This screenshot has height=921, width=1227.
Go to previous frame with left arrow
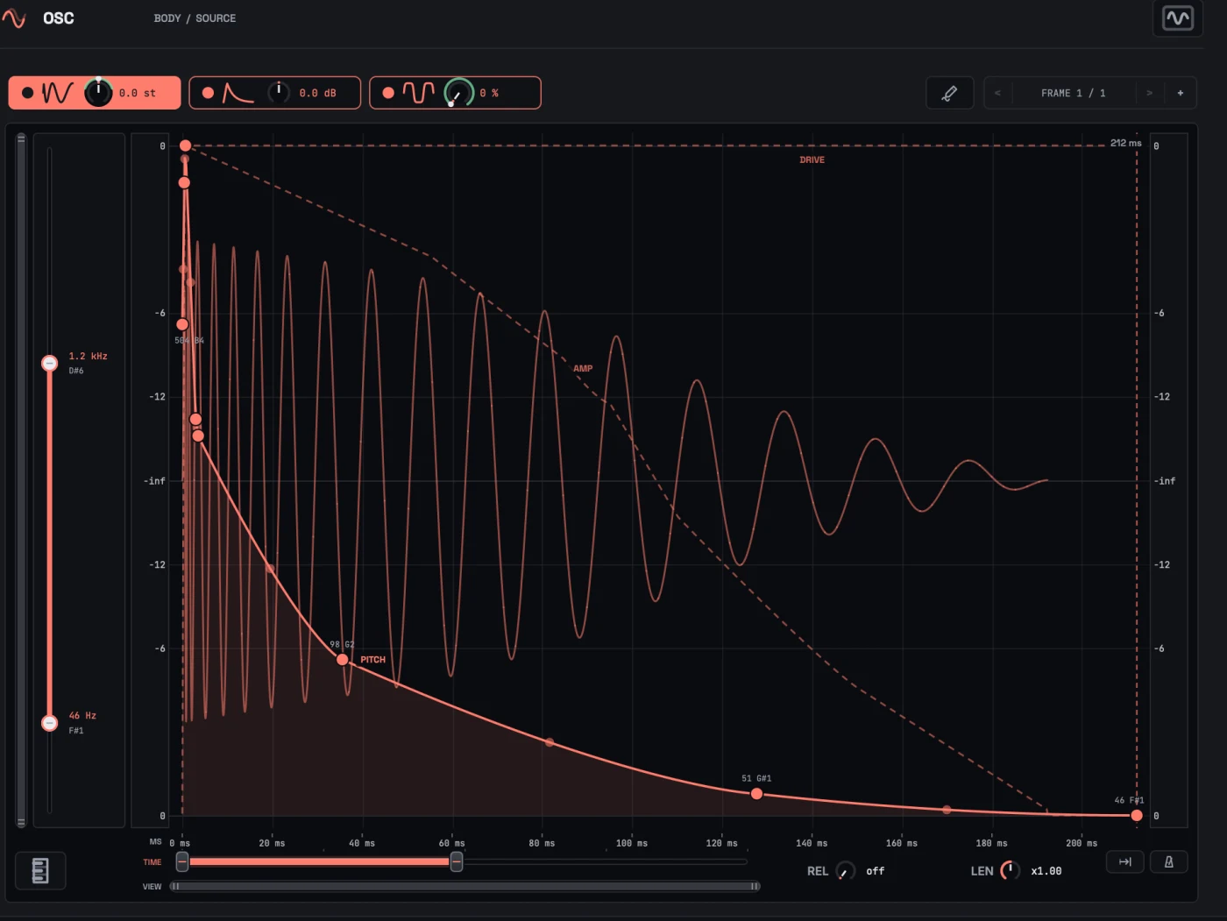(997, 93)
